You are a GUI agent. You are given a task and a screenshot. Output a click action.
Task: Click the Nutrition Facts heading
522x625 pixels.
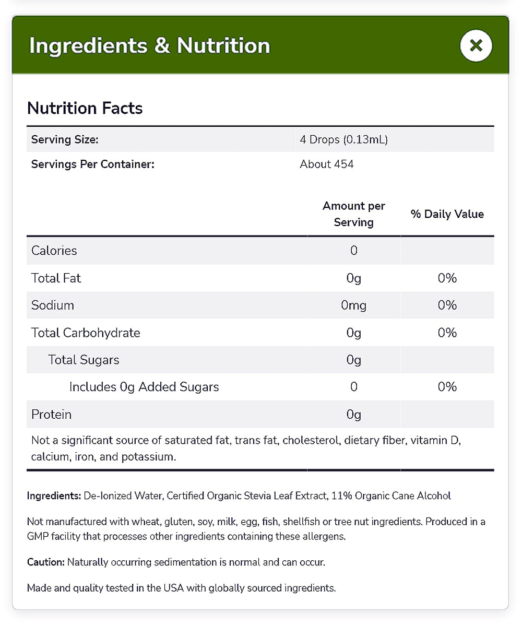tap(85, 108)
